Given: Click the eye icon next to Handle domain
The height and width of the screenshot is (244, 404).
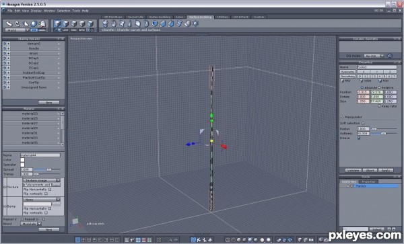Looking at the screenshot, I should point(5,48).
